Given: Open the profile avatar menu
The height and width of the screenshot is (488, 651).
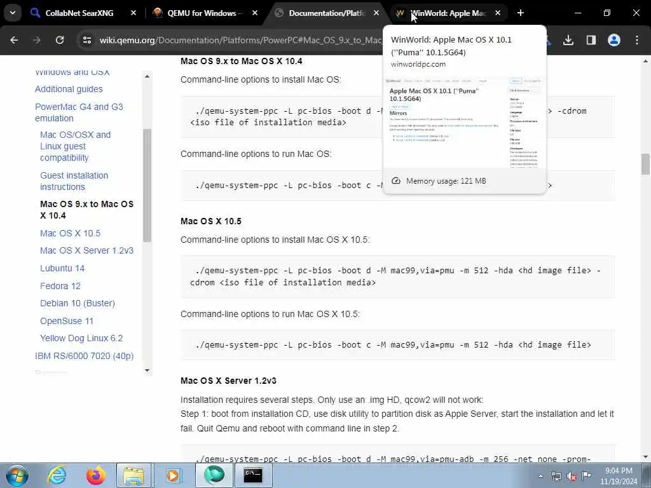Looking at the screenshot, I should click(613, 40).
